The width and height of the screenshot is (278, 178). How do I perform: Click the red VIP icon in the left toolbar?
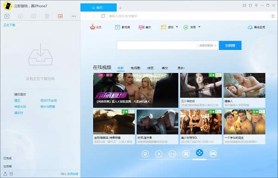point(60,16)
